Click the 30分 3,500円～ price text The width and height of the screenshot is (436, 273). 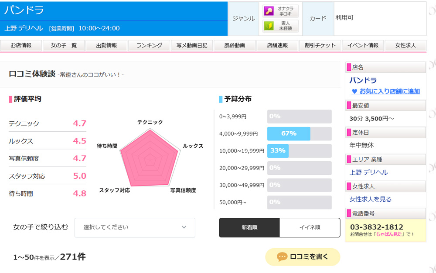tap(372, 119)
